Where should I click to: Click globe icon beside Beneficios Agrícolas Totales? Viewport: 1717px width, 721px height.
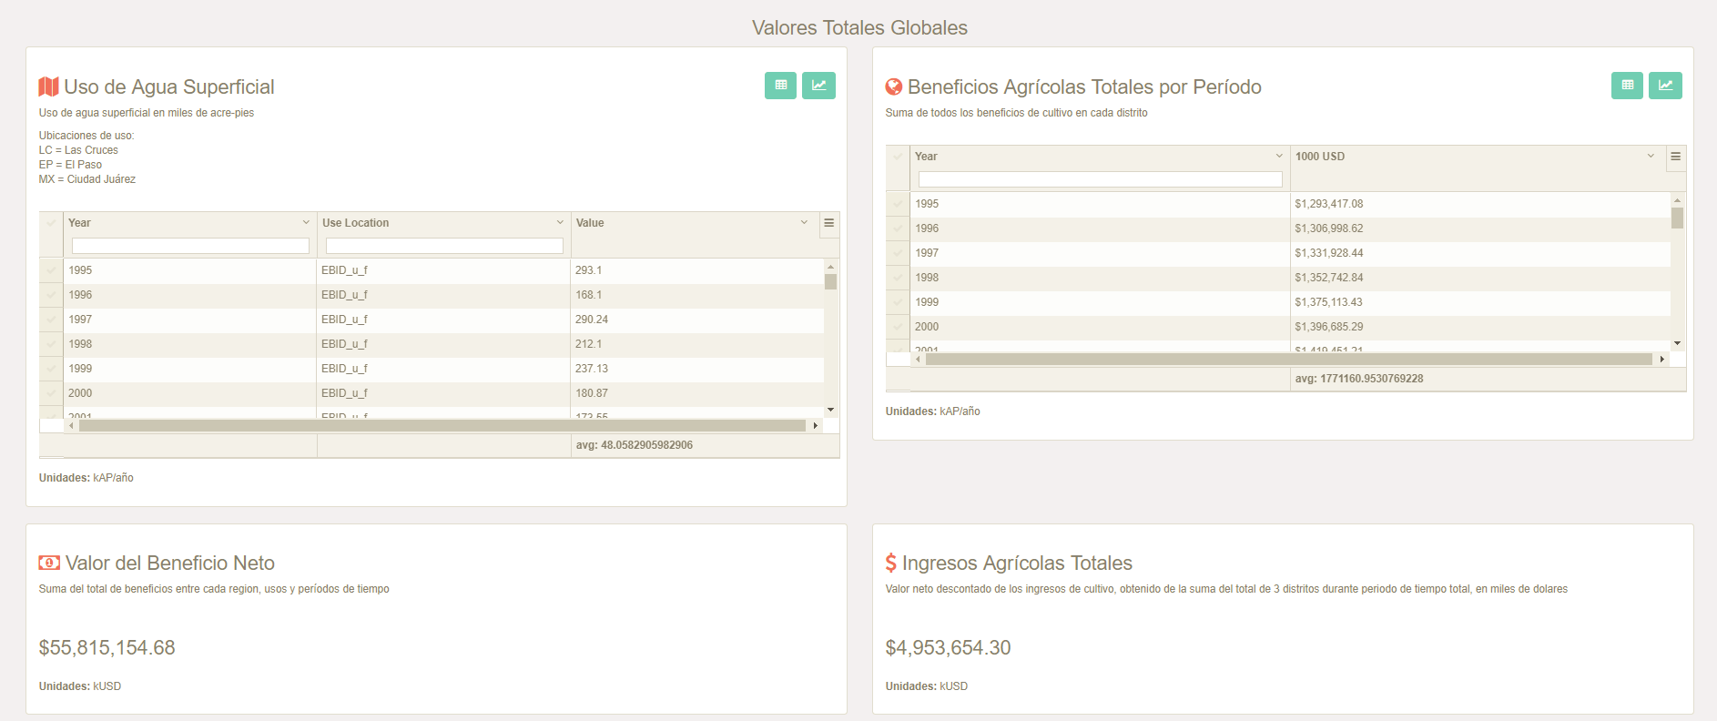894,86
